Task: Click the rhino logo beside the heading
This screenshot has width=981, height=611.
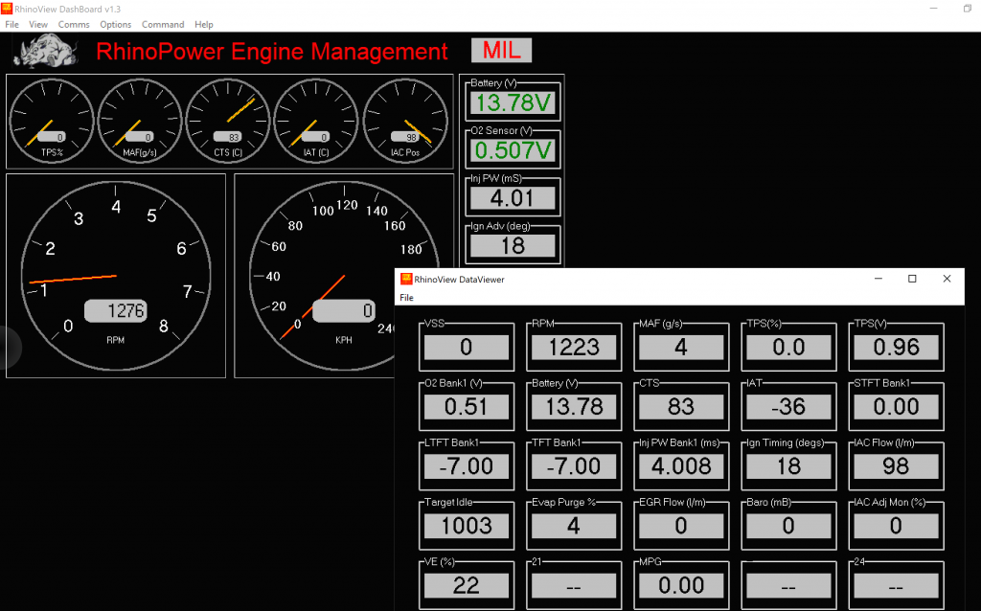Action: pyautogui.click(x=46, y=51)
